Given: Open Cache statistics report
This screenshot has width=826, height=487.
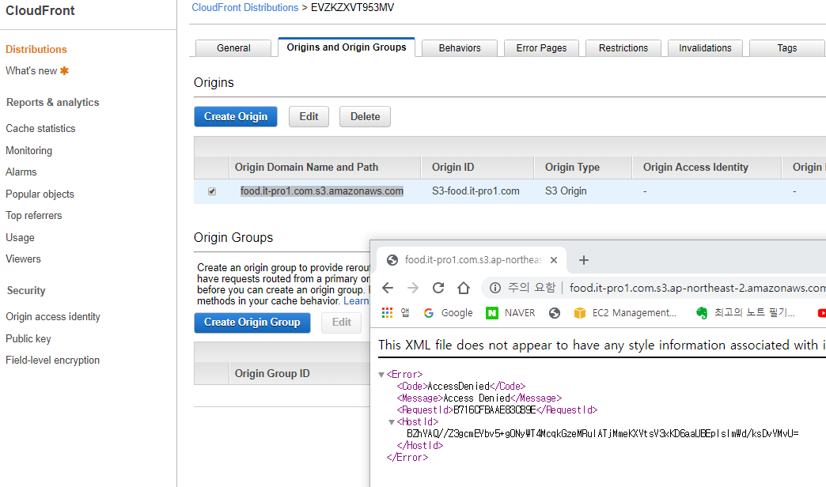Looking at the screenshot, I should click(40, 128).
